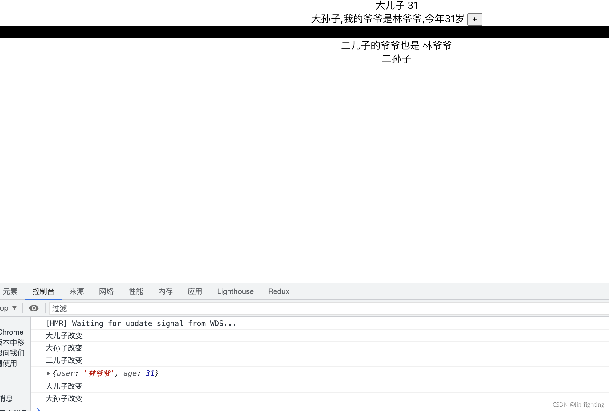
Task: Focus the 过滤 filter input field
Action: [x=329, y=308]
